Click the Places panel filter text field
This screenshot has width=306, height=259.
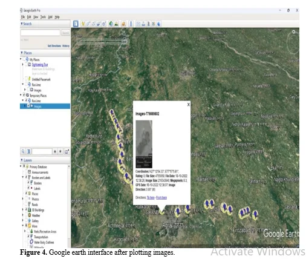coord(42,151)
